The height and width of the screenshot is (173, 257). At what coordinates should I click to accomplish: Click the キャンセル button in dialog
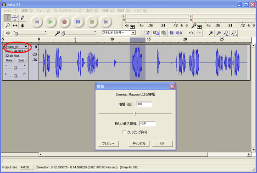tap(139, 144)
